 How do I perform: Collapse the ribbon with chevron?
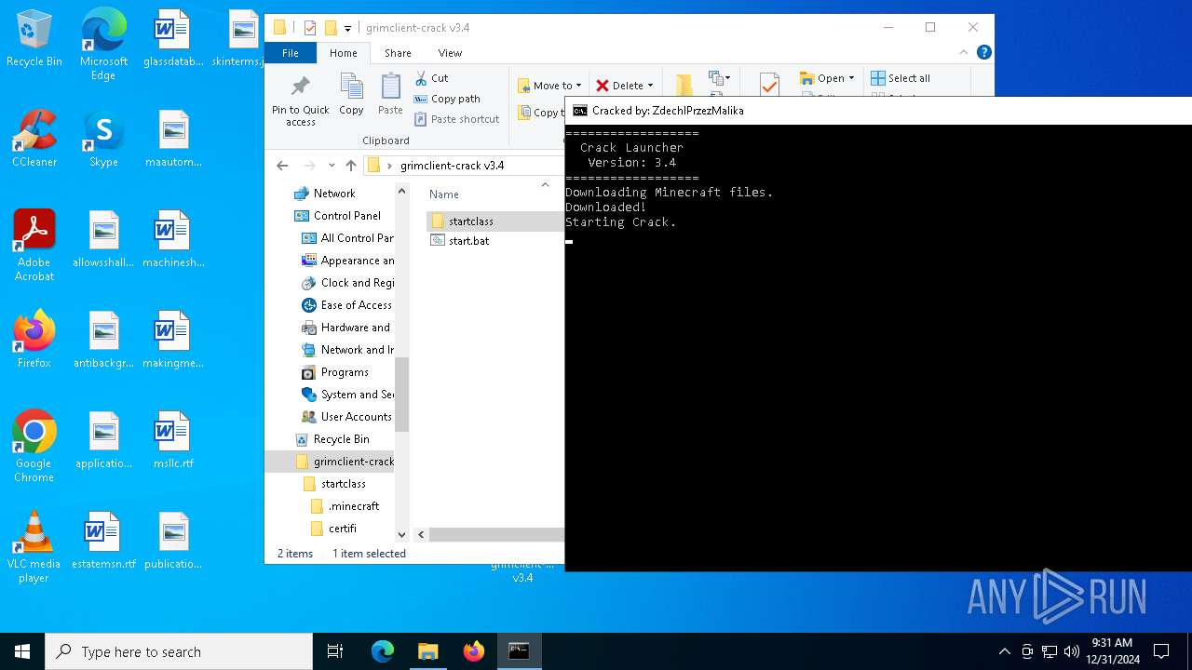click(x=965, y=53)
